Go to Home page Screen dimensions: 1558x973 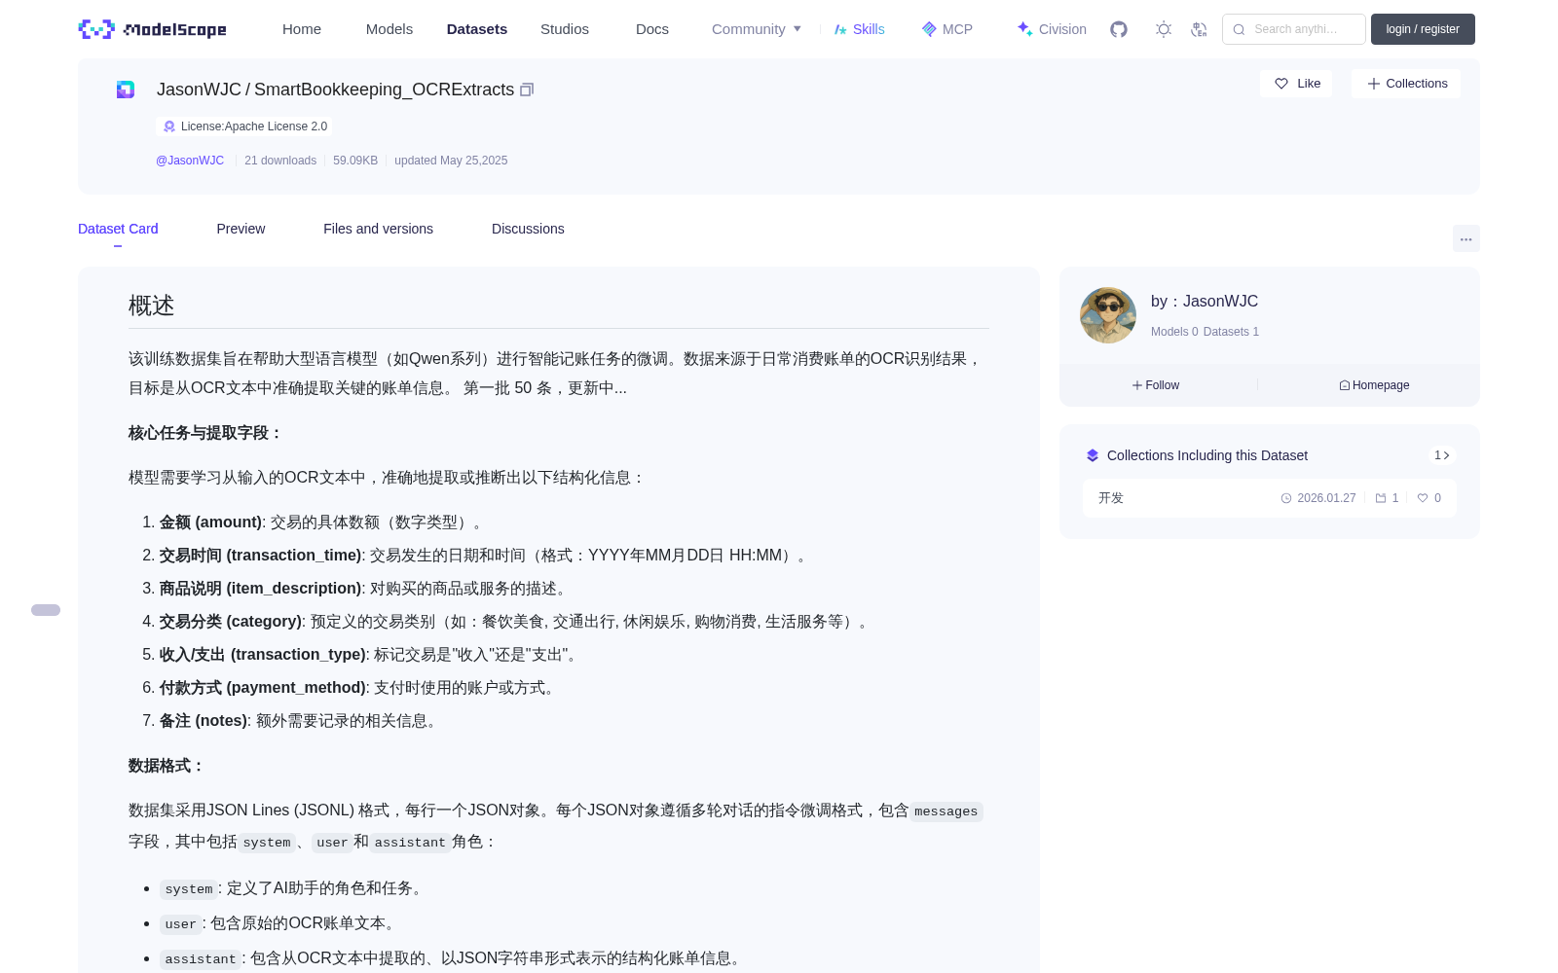(302, 29)
